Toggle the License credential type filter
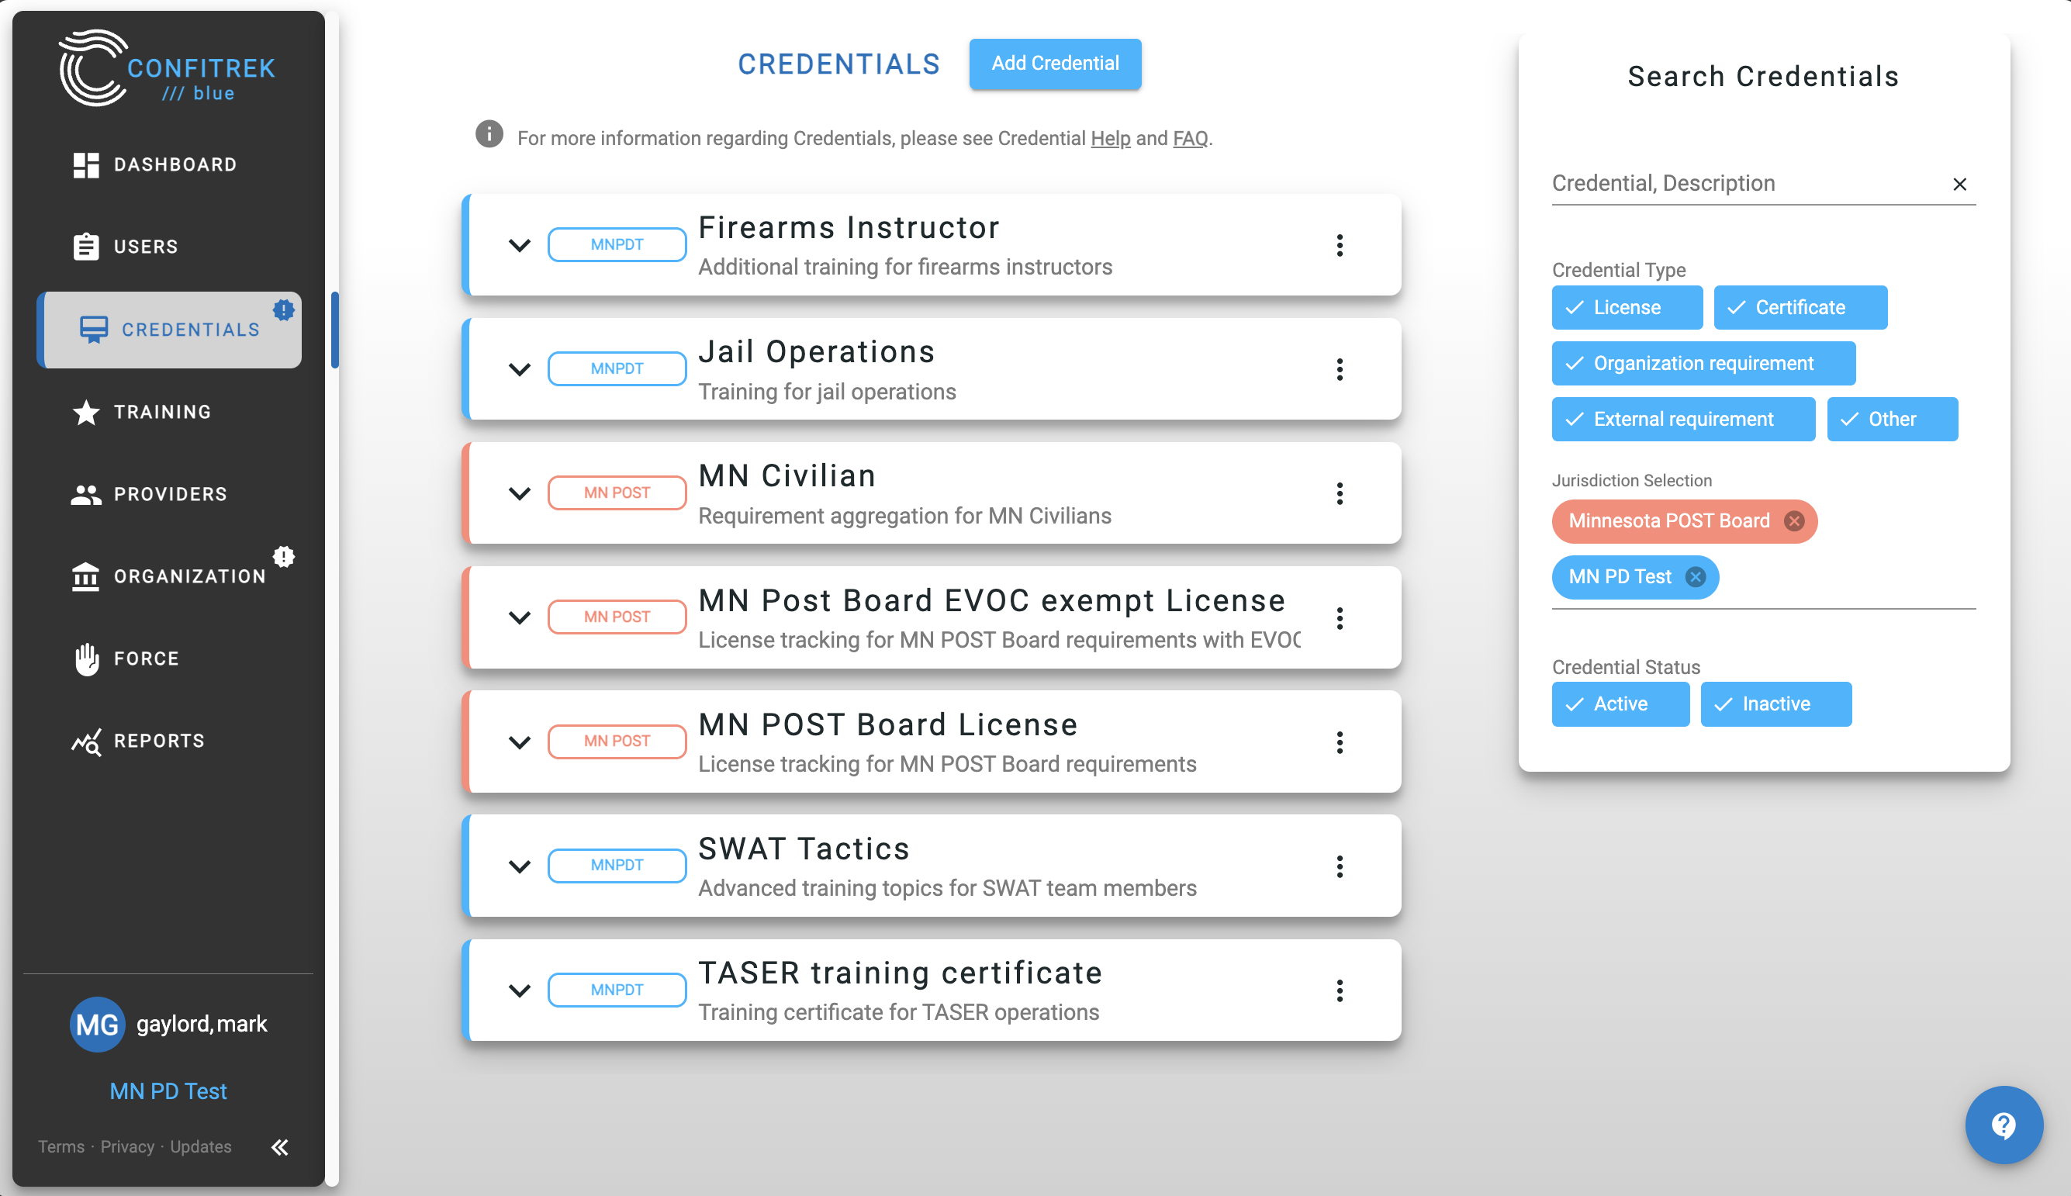The height and width of the screenshot is (1196, 2071). (1627, 307)
